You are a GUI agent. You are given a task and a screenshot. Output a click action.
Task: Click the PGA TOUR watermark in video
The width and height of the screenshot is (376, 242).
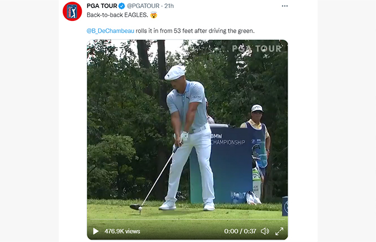click(257, 49)
